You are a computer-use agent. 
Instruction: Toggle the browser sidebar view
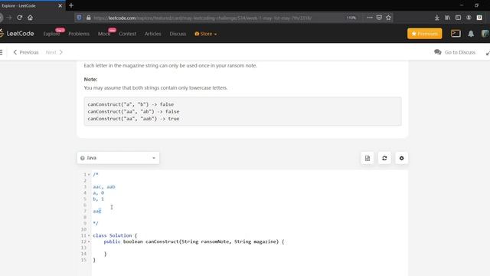[x=458, y=18]
